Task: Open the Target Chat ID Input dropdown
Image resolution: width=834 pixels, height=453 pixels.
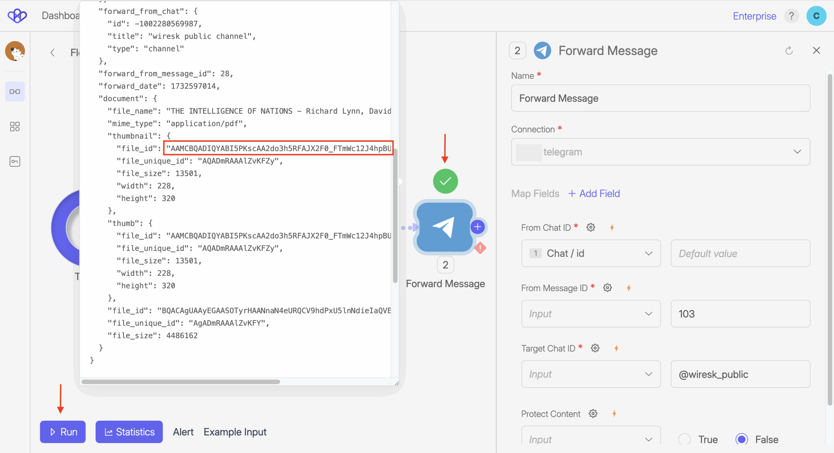Action: point(591,374)
